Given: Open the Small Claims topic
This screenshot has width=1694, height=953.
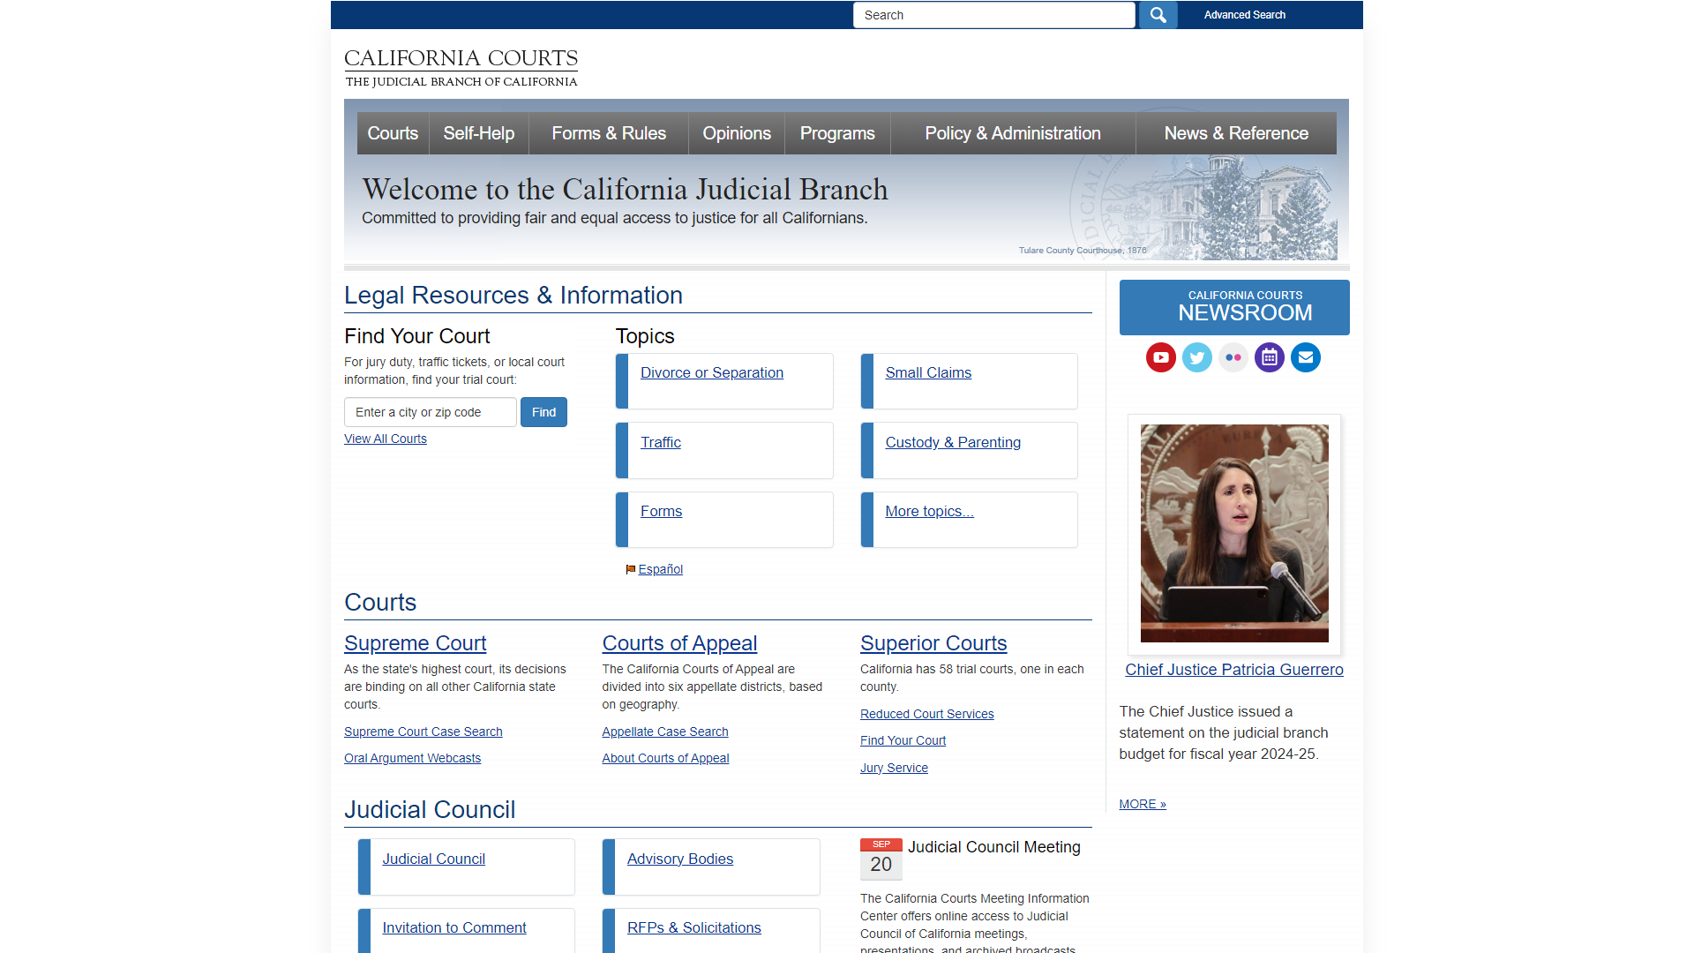Looking at the screenshot, I should 928,373.
